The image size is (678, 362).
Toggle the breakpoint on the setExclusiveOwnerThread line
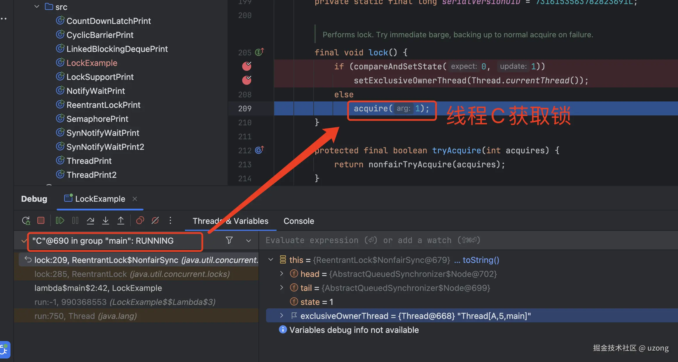(x=247, y=80)
